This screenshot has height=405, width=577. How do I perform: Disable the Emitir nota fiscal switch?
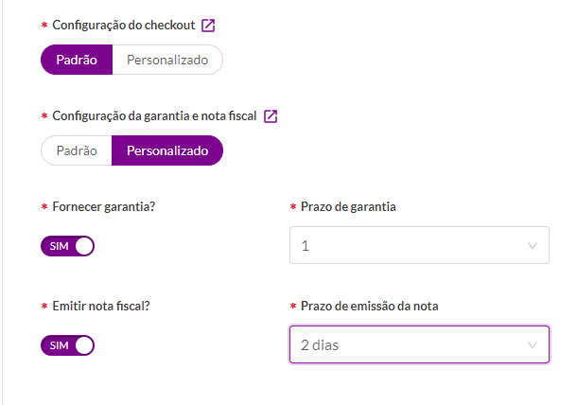(x=67, y=345)
